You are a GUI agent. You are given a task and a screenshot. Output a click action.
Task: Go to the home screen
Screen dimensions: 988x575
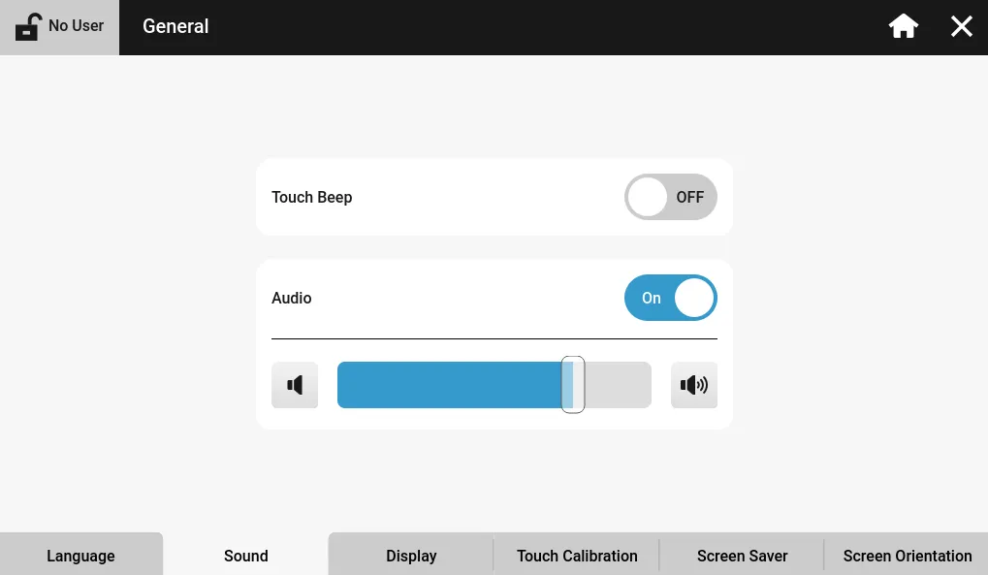point(904,27)
